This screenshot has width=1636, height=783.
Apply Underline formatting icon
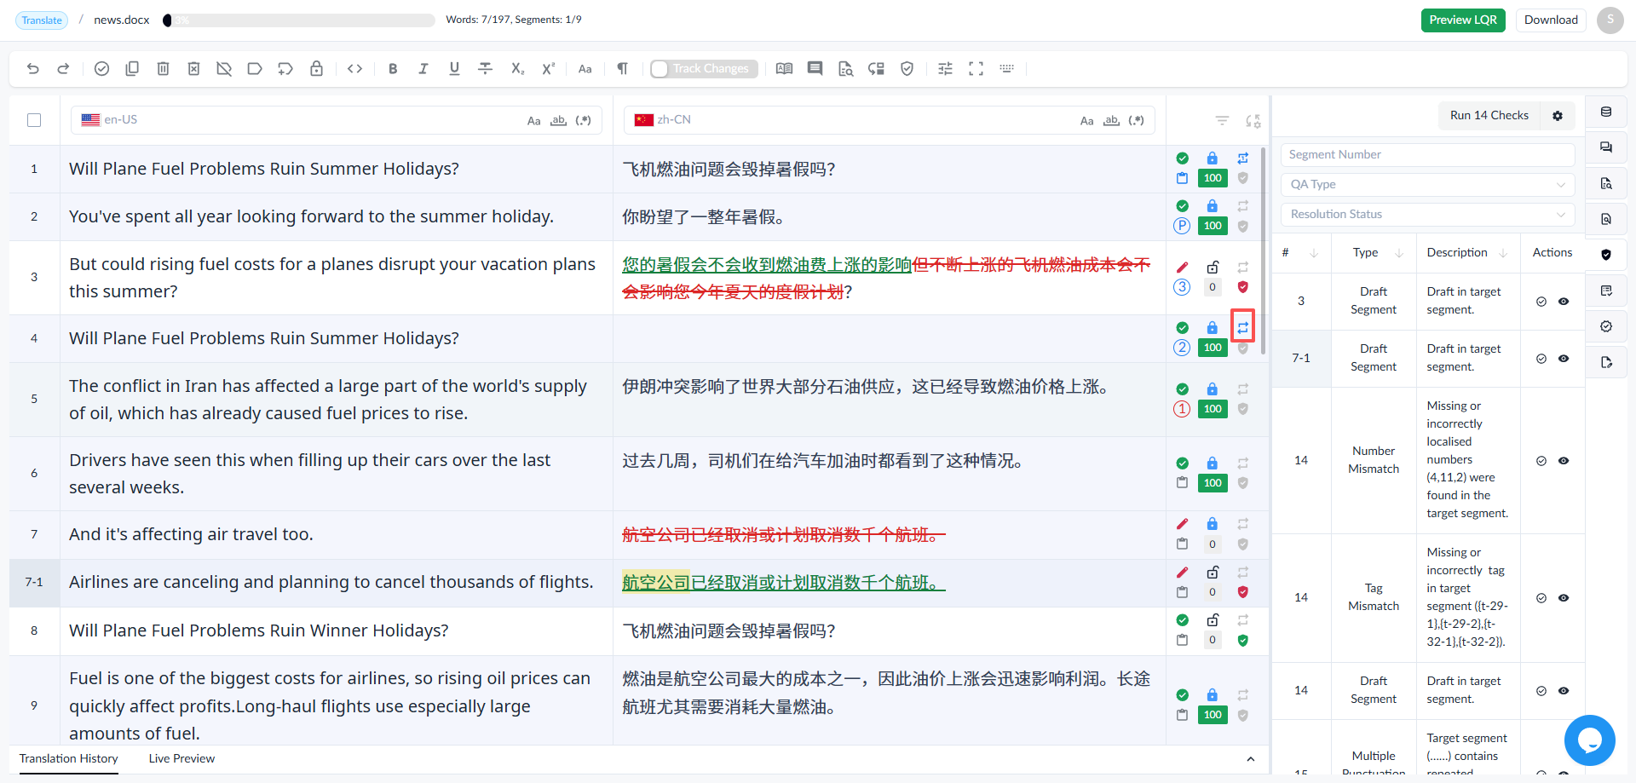pyautogui.click(x=454, y=69)
